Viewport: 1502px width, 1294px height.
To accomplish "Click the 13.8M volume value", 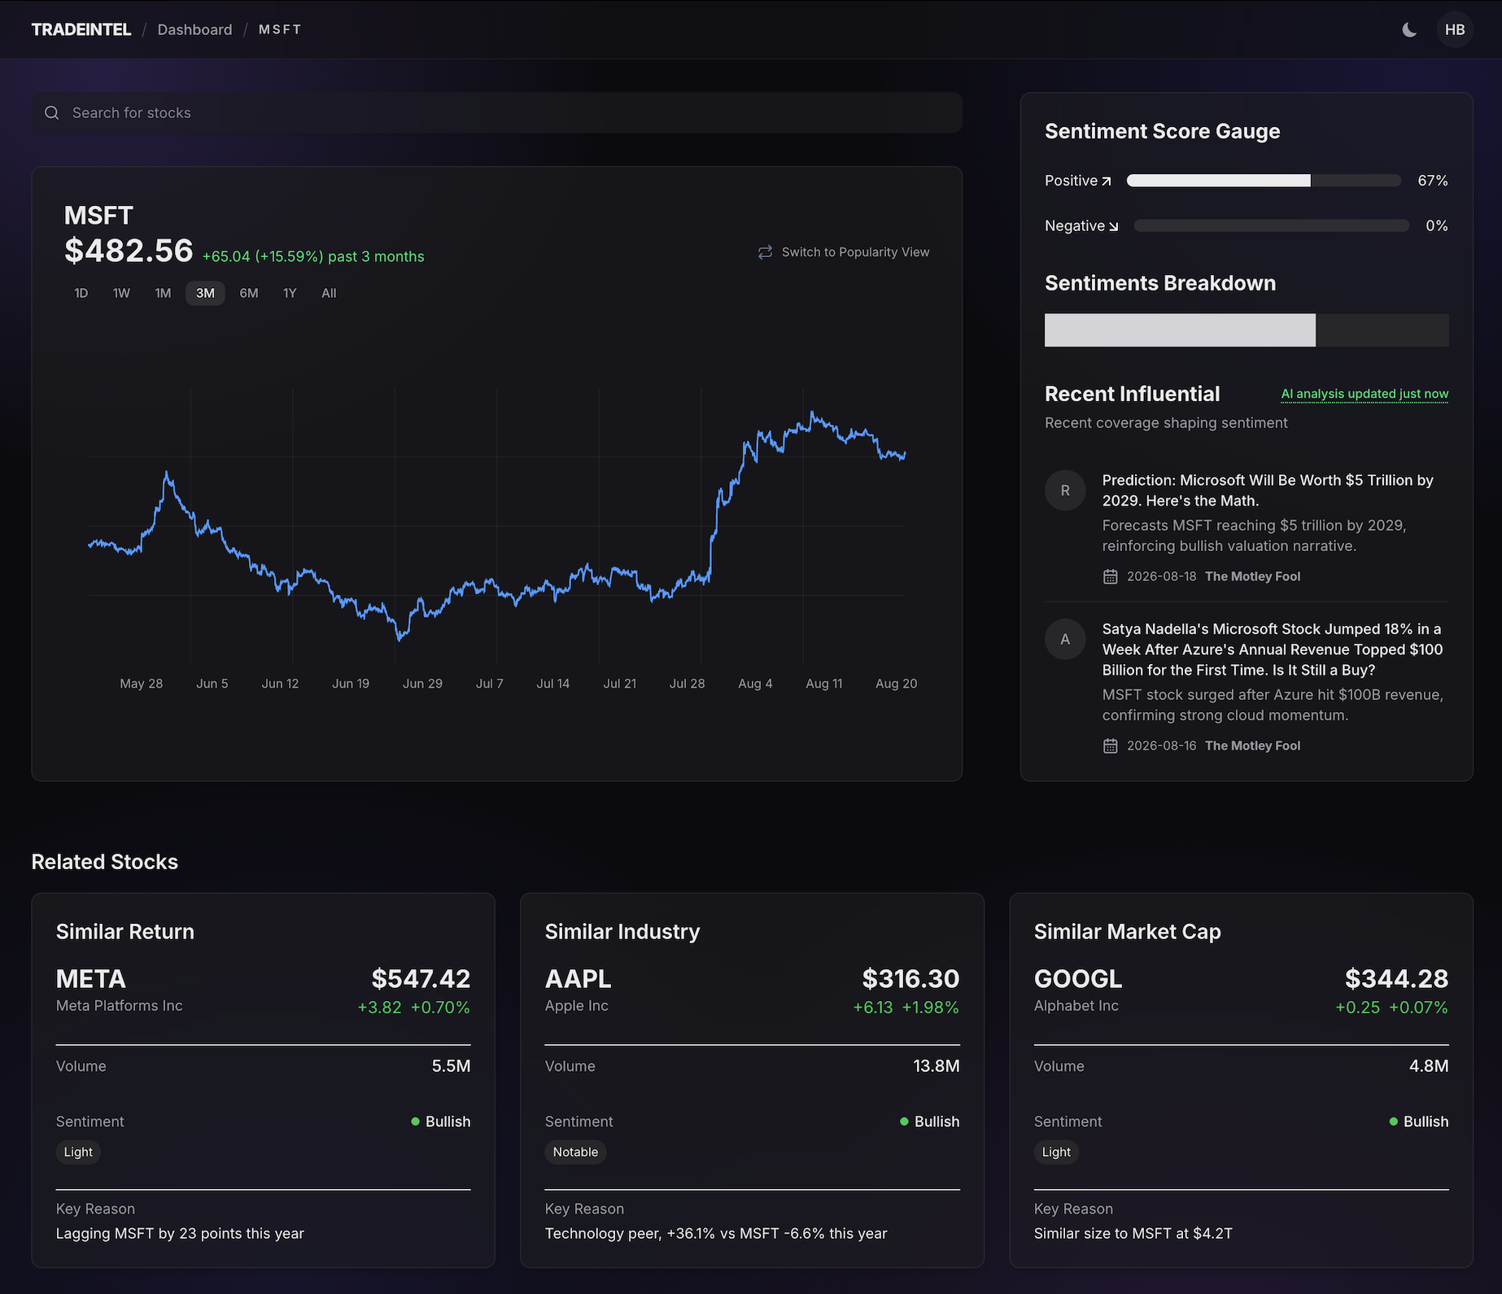I will pos(937,1066).
